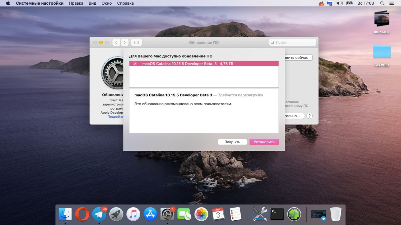
Task: Open the Справка menu
Action: pos(125,3)
